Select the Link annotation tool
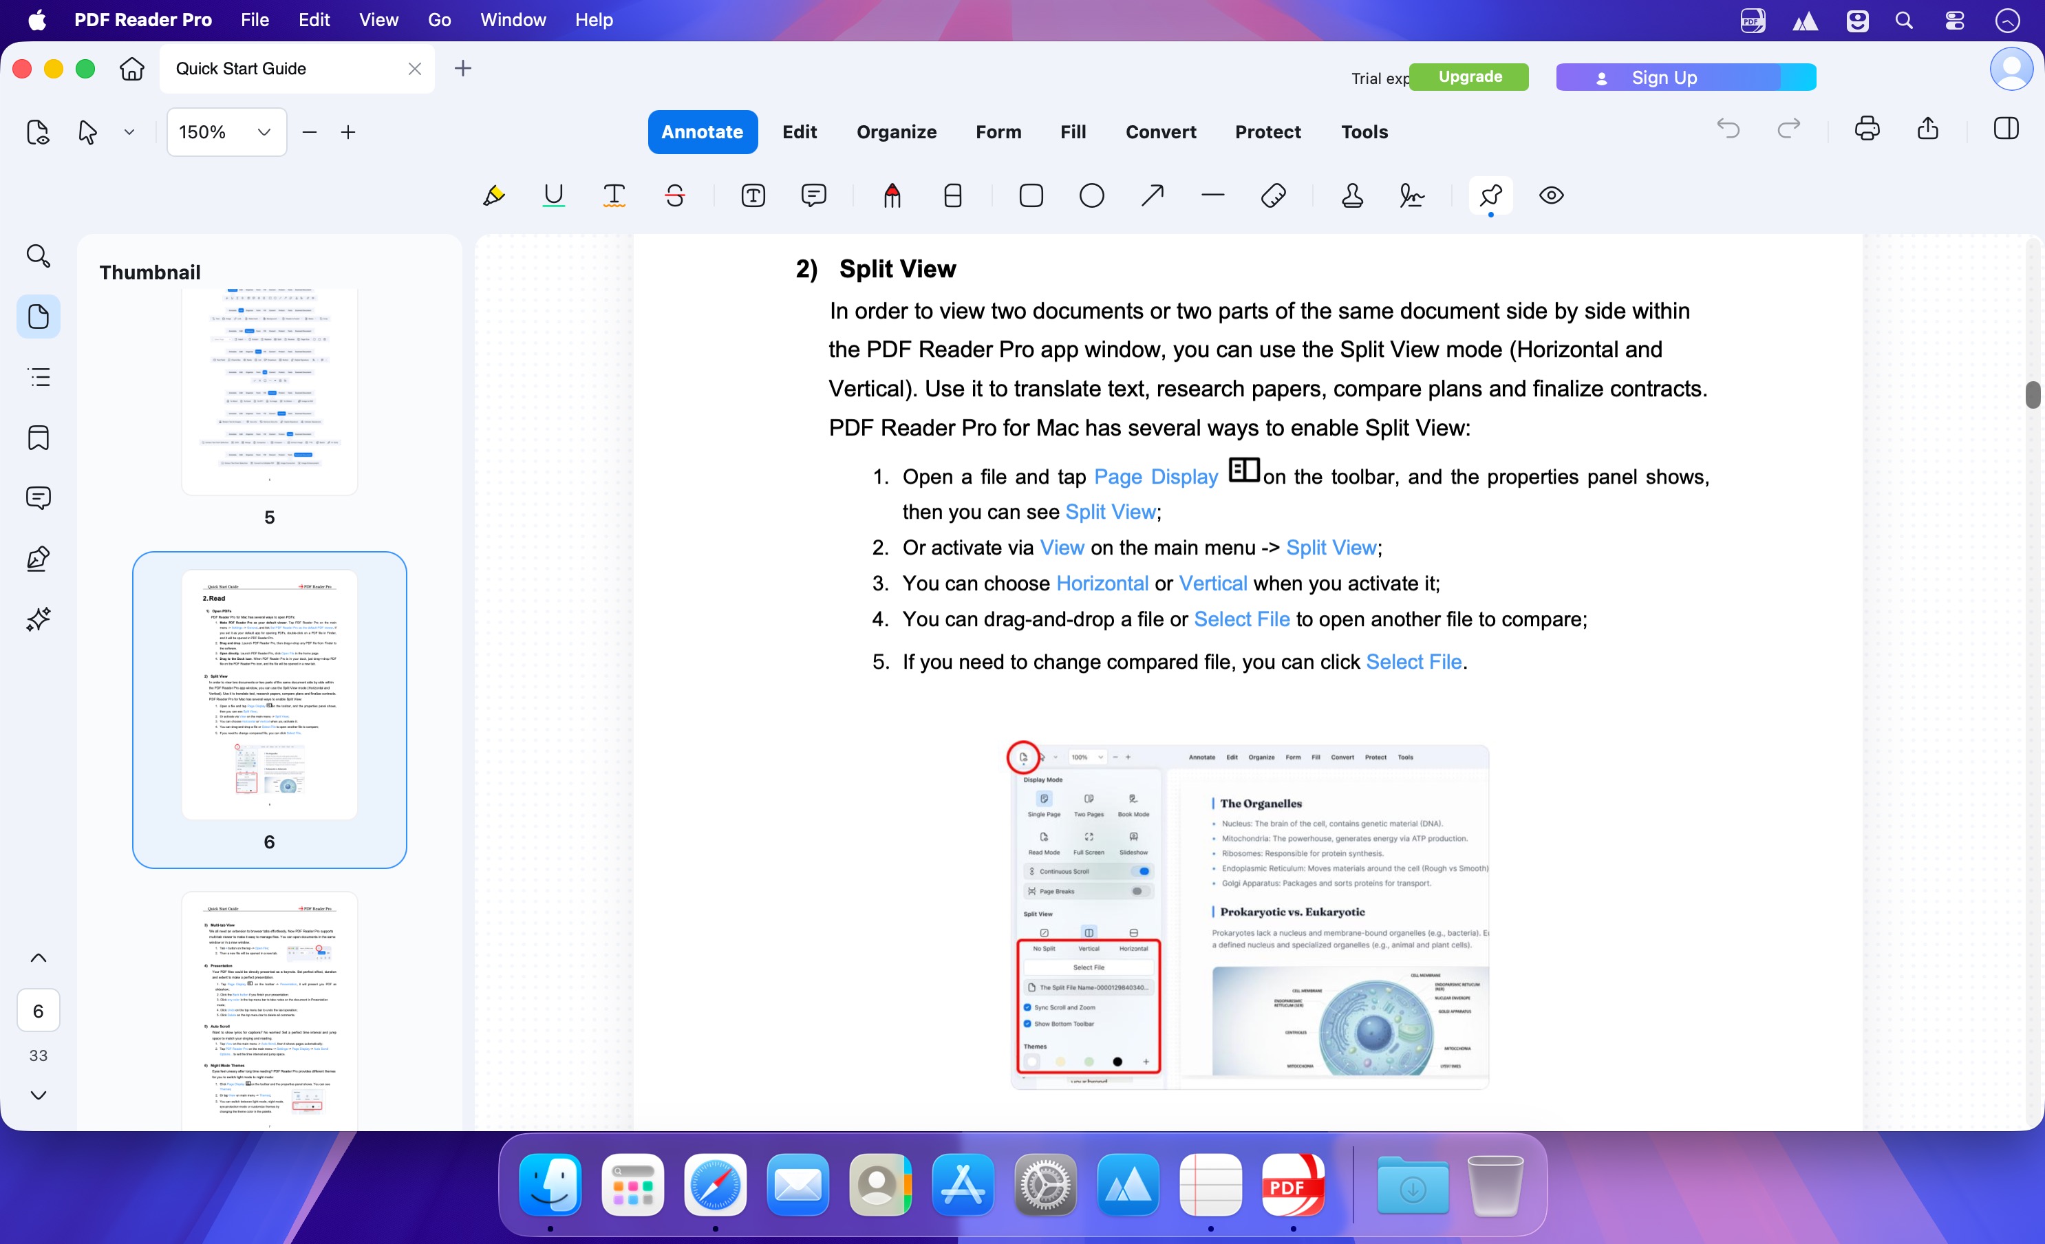Viewport: 2045px width, 1244px height. pyautogui.click(x=1273, y=196)
